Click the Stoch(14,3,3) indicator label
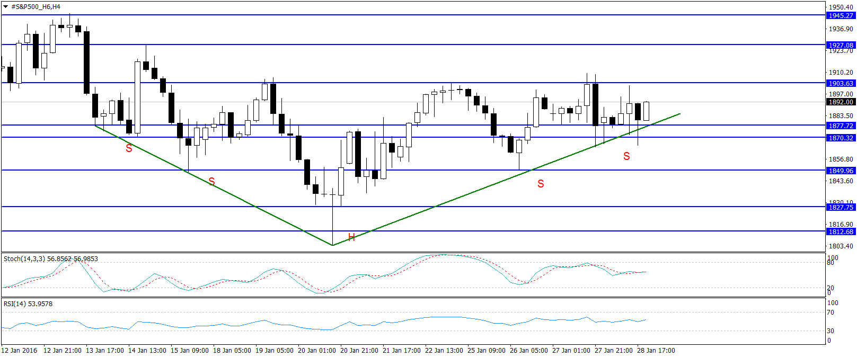Screen dimensions: 857x357 click(x=51, y=259)
